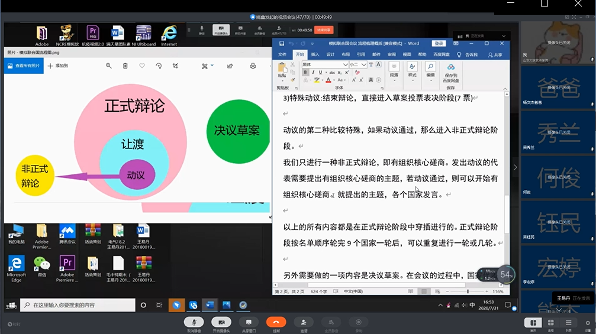Viewport: 596px width, 334px height.
Task: Click the zoom magnifier in Photos toolbar
Action: [108, 66]
